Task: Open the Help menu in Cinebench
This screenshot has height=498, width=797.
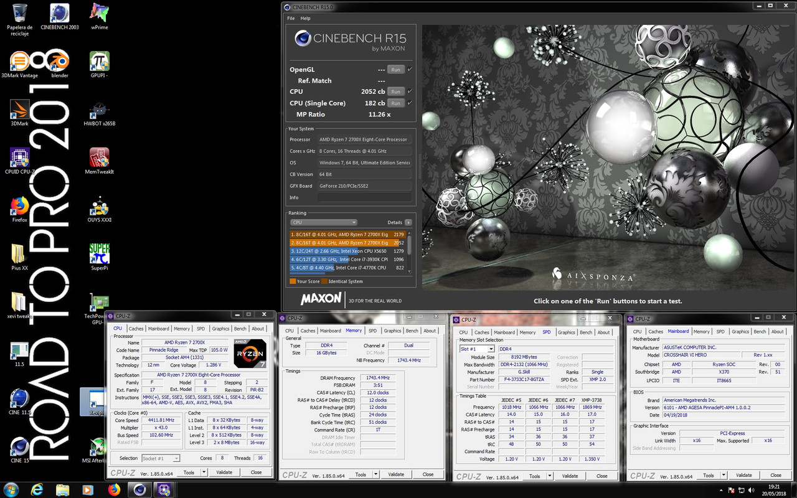Action: click(x=306, y=19)
